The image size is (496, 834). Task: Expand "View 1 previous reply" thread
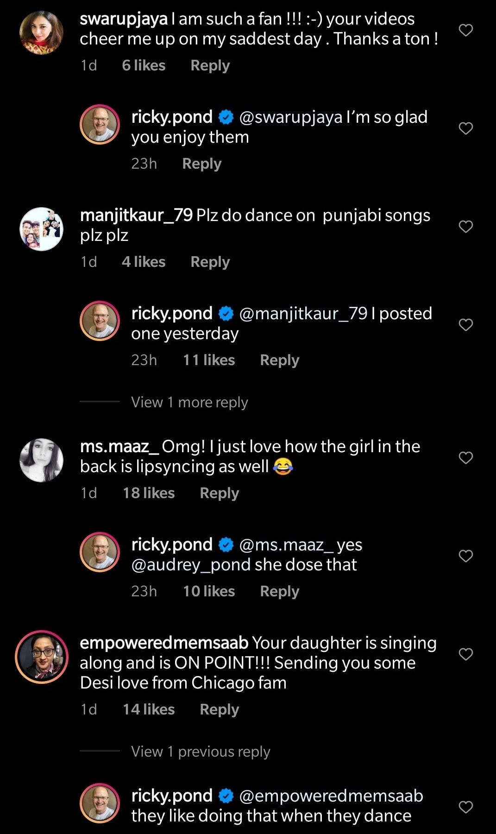click(201, 752)
